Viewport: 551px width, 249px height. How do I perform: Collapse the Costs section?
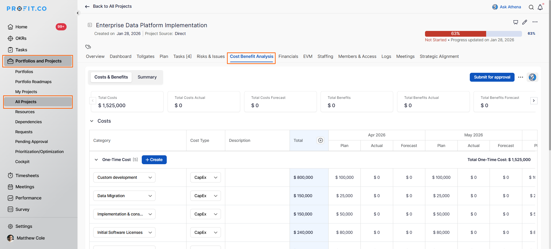(x=92, y=121)
